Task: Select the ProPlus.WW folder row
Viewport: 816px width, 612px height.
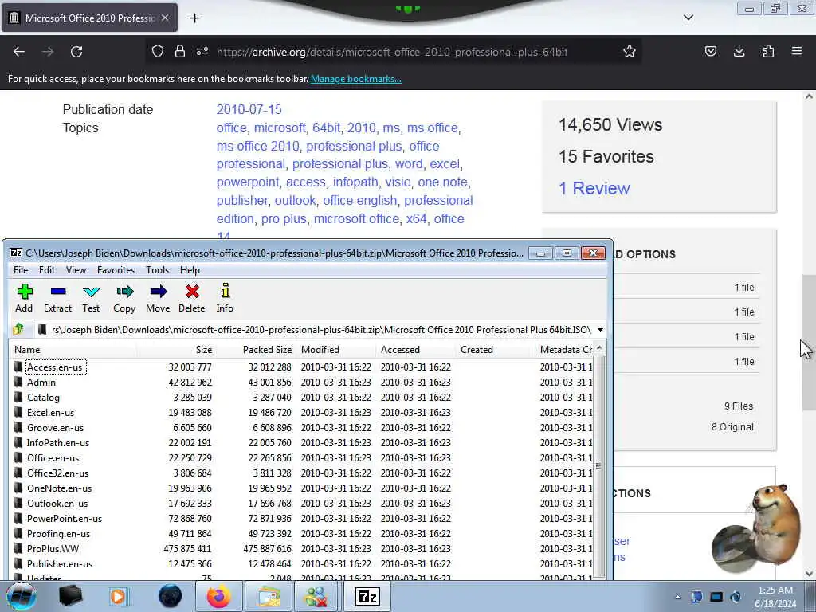Action: (302, 548)
